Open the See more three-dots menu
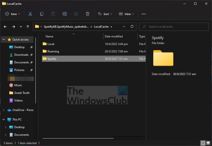The width and height of the screenshot is (212, 146). tap(144, 14)
